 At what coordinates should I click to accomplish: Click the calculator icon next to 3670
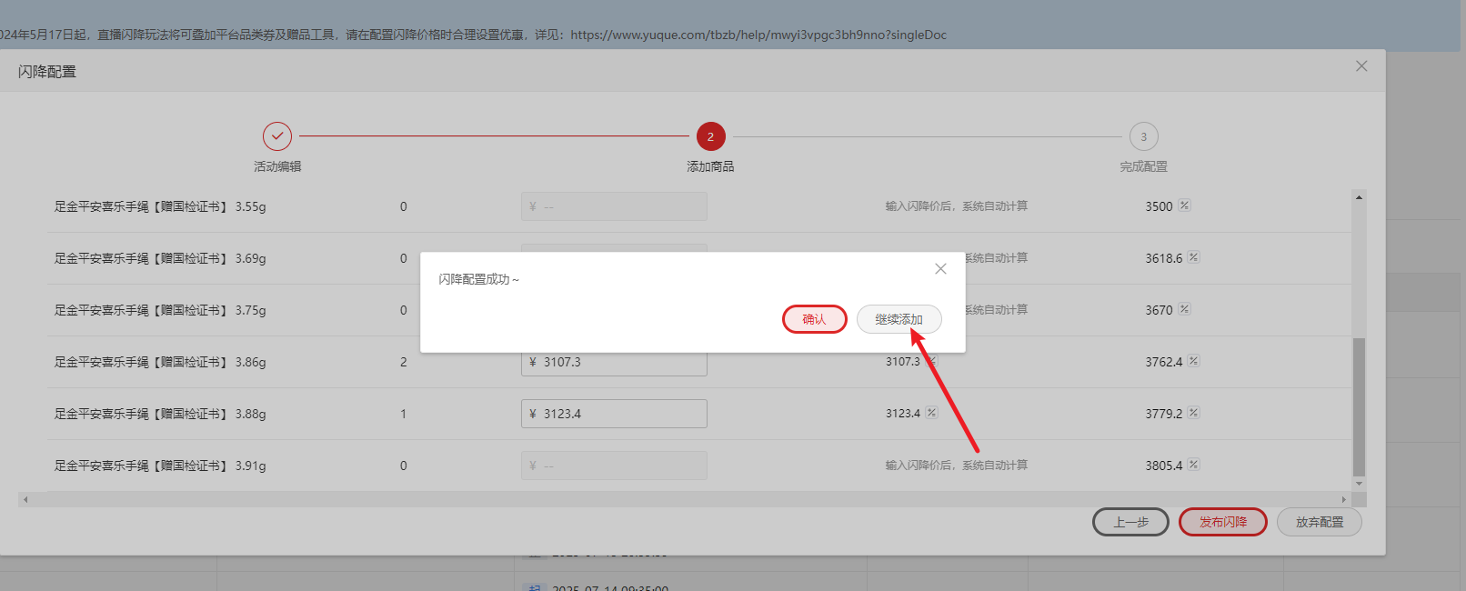tap(1184, 309)
